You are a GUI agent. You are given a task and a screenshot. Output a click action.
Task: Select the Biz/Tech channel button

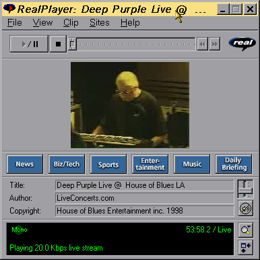tap(67, 164)
